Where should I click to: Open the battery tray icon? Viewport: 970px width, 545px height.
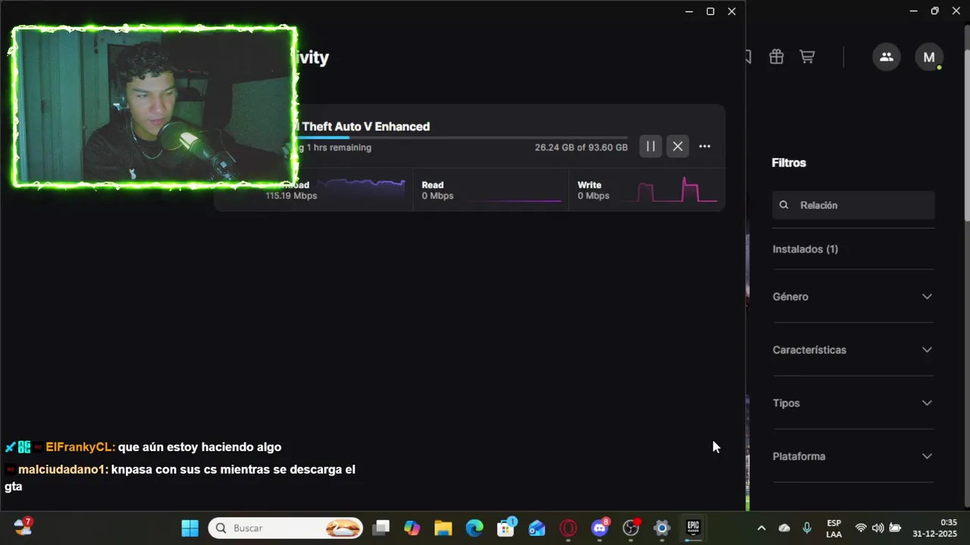tap(895, 528)
